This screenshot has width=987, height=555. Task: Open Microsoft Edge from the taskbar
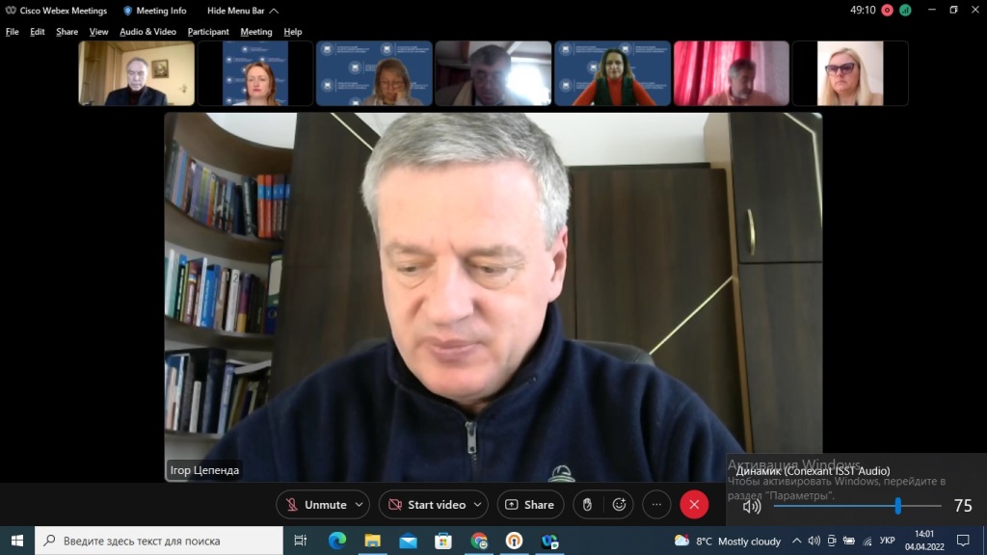tap(336, 541)
